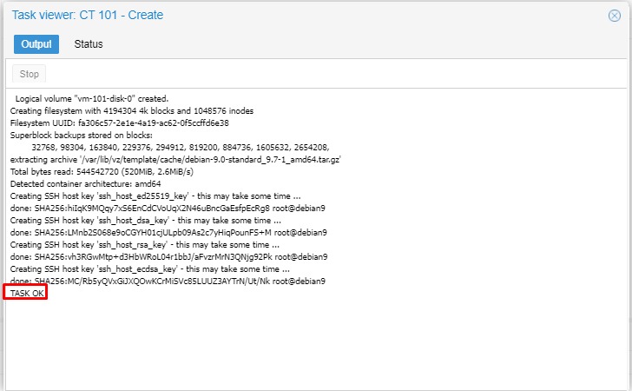Select the SHA256:hiIqK9MQqy fingerprint line
This screenshot has width=632, height=391.
tap(168, 209)
